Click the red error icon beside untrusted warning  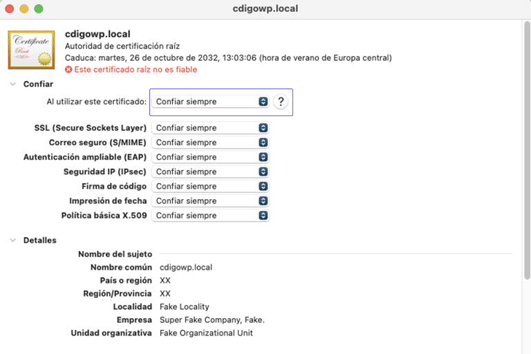pos(68,69)
